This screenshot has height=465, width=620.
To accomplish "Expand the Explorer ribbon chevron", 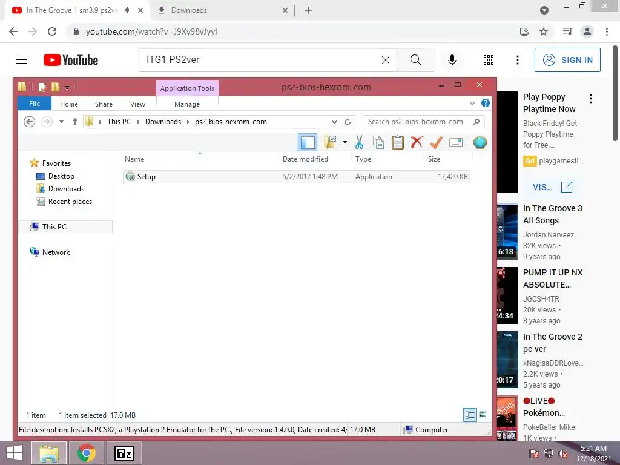I will coord(472,103).
